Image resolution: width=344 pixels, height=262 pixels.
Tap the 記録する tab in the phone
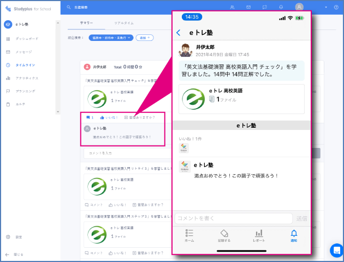coord(224,236)
